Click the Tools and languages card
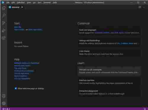This screenshot has width=148, height=110. coord(109,31)
